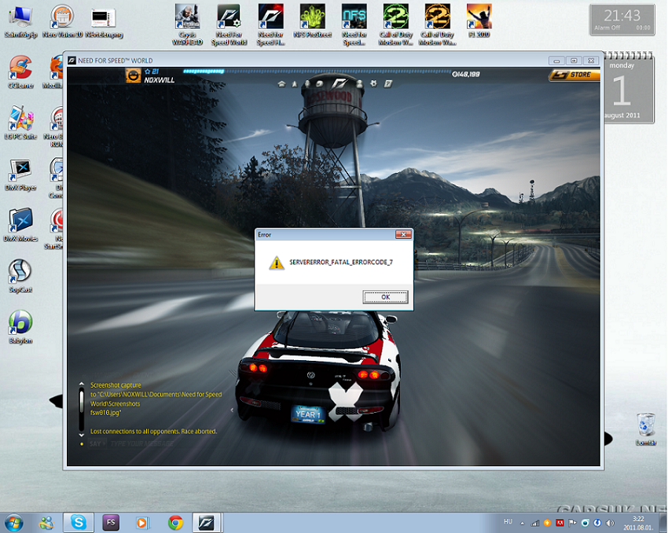Click the reputation progress bar
This screenshot has width=668, height=533.
317,72
